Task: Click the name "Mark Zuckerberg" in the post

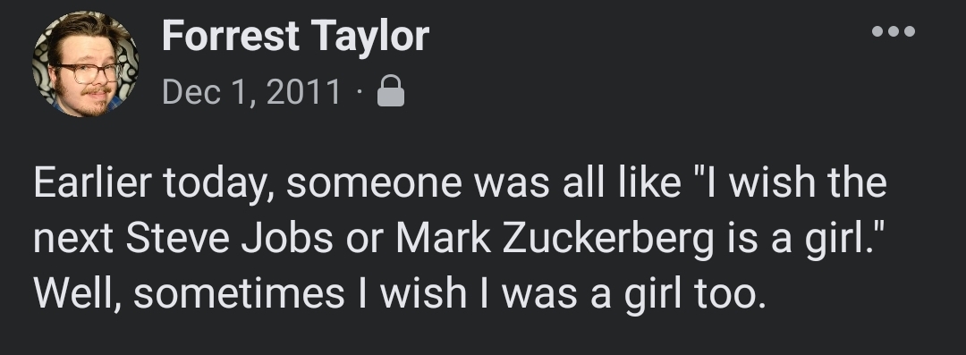Action: (x=555, y=240)
